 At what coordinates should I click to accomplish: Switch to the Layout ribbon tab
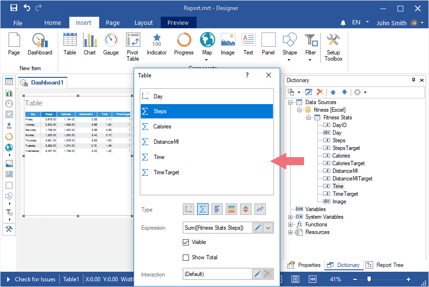144,22
